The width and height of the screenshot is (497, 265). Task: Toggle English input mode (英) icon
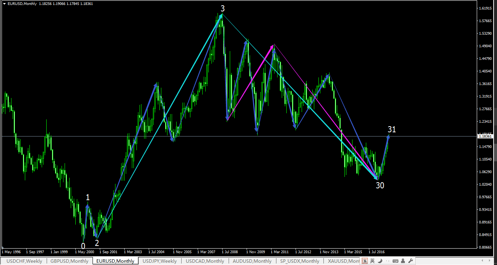tap(372, 261)
